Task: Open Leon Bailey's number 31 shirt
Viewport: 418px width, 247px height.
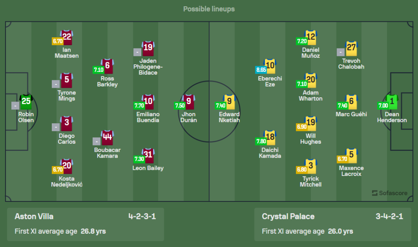Action: [x=148, y=155]
